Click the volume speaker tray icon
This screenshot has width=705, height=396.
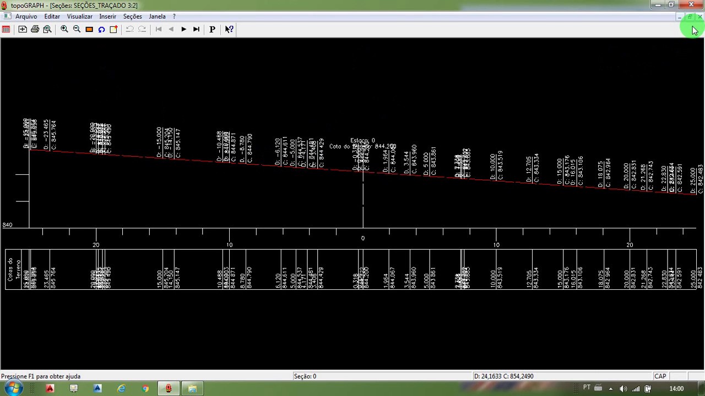pyautogui.click(x=623, y=389)
